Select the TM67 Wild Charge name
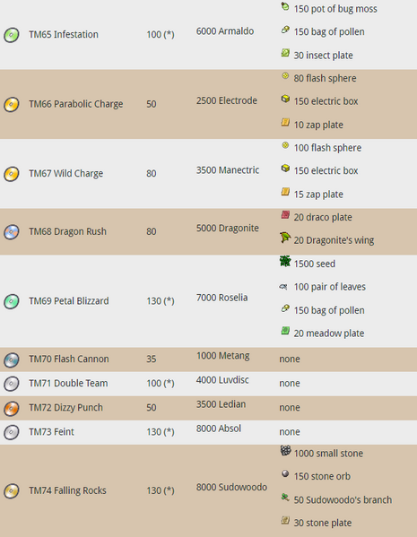Screen dimensions: 417x537 coord(65,173)
